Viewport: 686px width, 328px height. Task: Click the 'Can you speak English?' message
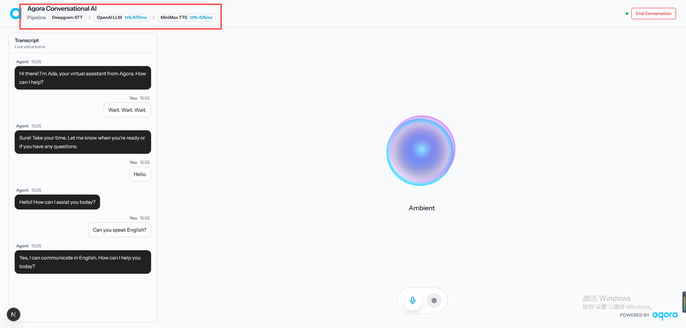click(x=120, y=230)
